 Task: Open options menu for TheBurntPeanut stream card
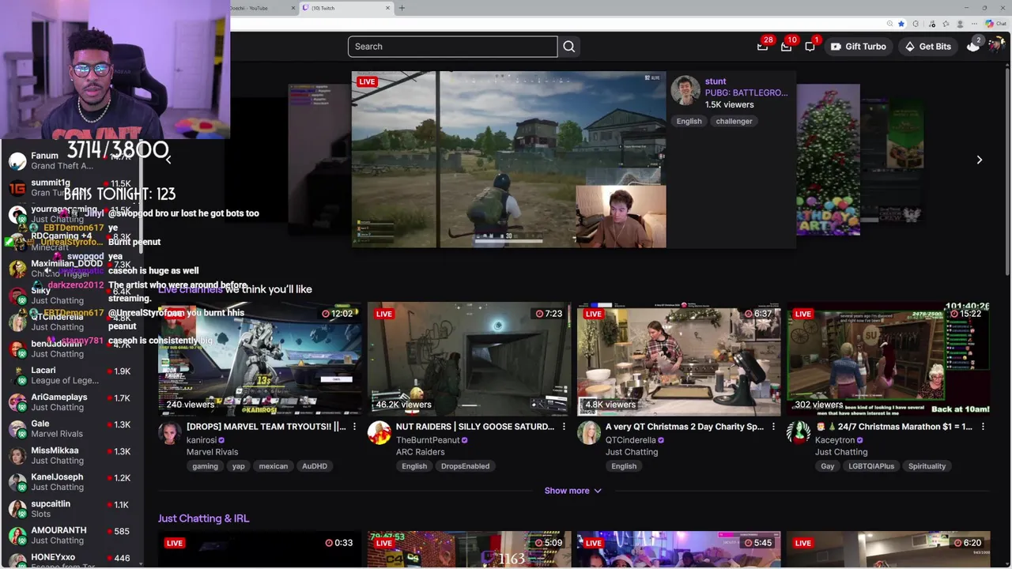[x=564, y=427]
